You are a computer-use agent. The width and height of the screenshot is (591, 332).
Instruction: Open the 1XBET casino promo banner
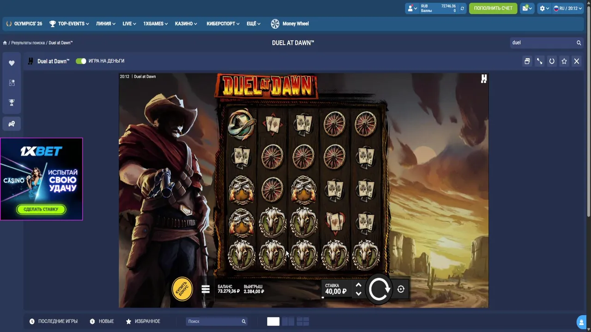[42, 179]
